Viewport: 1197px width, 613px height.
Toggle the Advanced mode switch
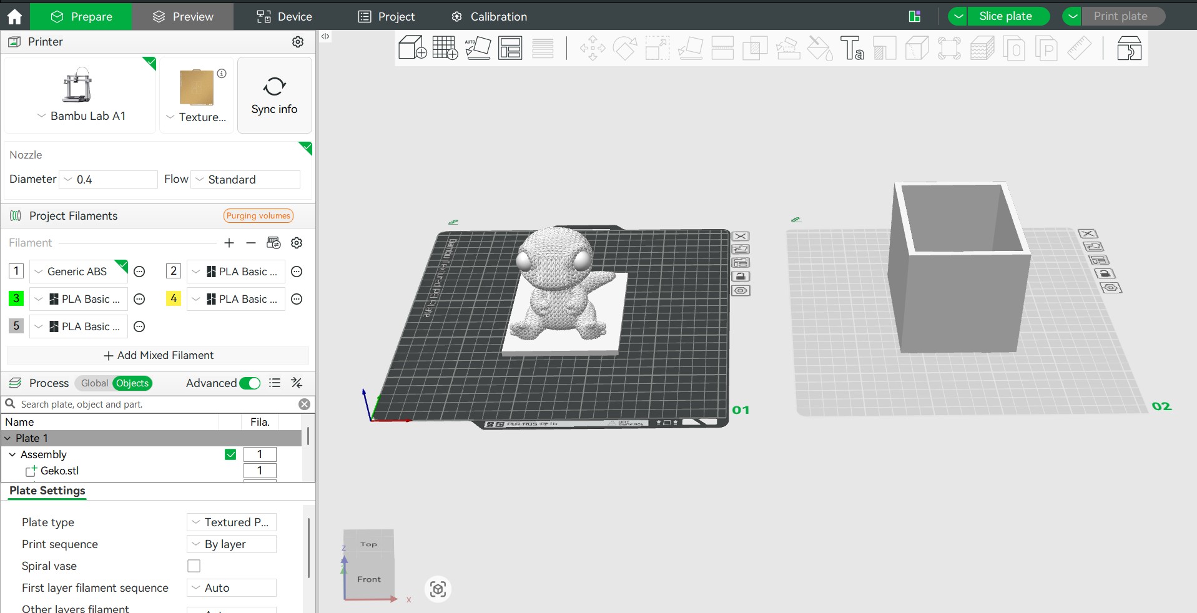click(250, 383)
